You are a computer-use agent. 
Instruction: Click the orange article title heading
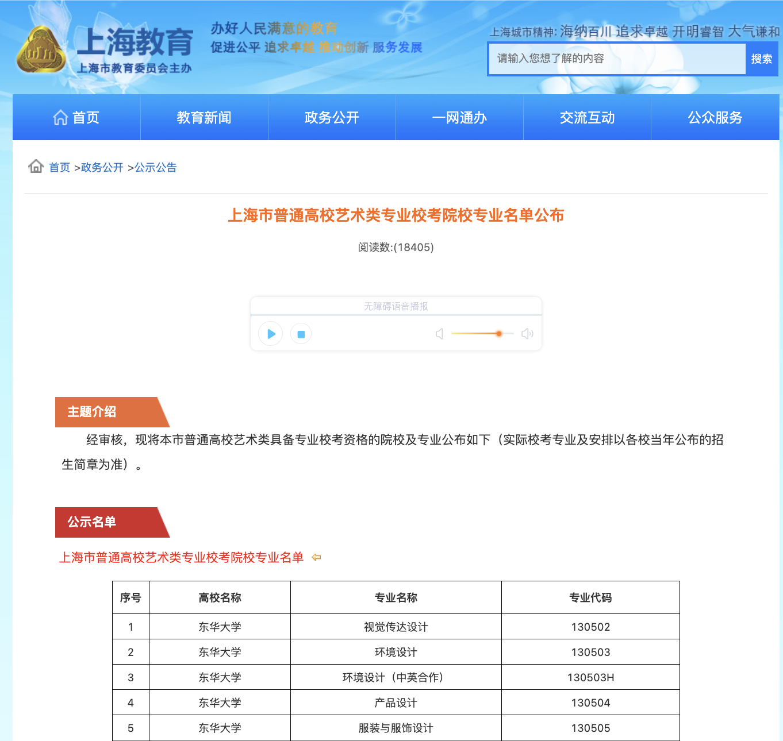point(396,215)
